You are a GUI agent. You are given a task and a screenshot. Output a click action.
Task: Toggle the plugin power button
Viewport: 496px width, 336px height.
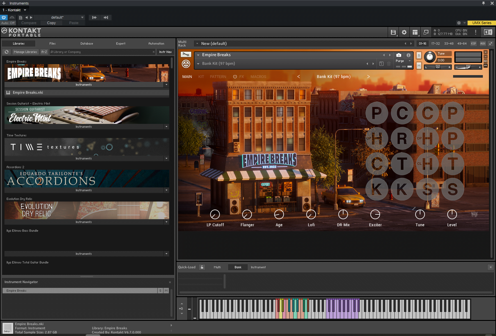[x=4, y=17]
